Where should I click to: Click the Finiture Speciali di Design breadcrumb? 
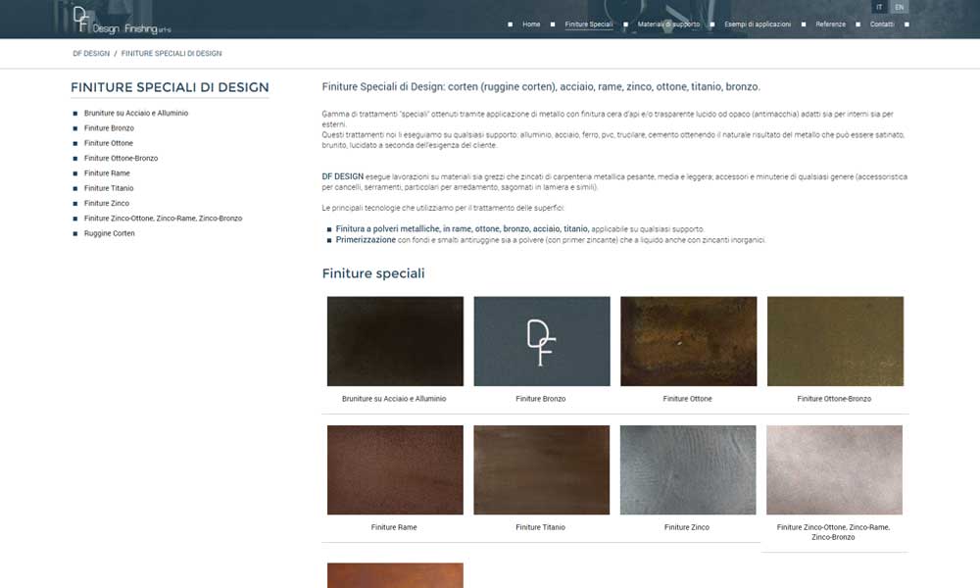pos(171,54)
